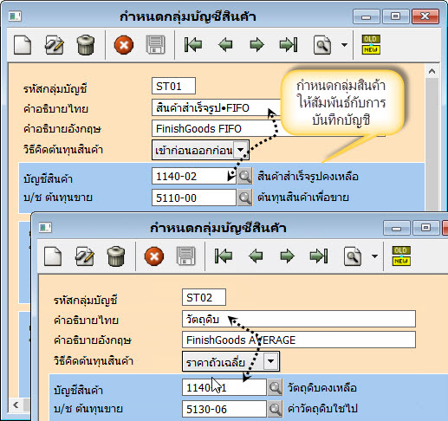Click floppy disk save icon in the ST02 window

click(185, 256)
